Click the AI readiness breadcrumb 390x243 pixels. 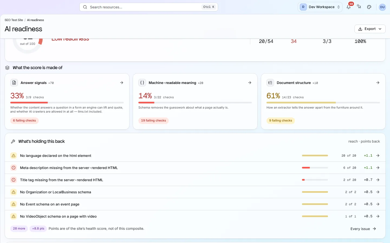pyautogui.click(x=35, y=20)
